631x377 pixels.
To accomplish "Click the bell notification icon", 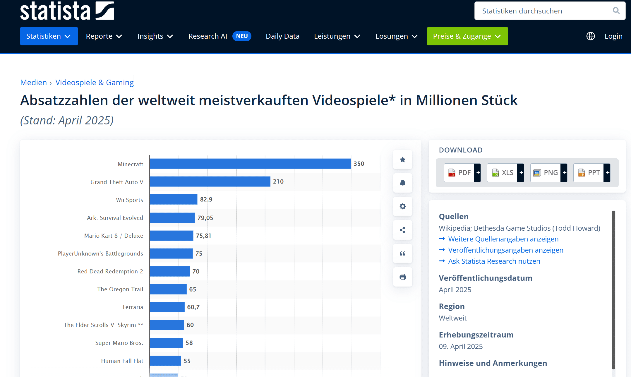I will pos(403,183).
